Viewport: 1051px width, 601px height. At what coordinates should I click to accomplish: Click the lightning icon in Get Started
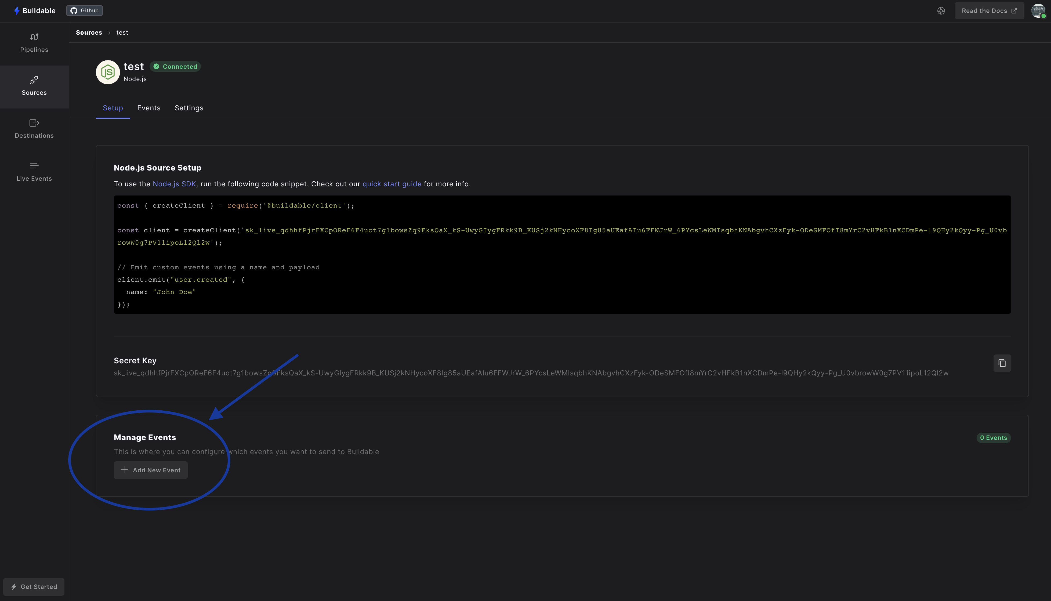[14, 586]
